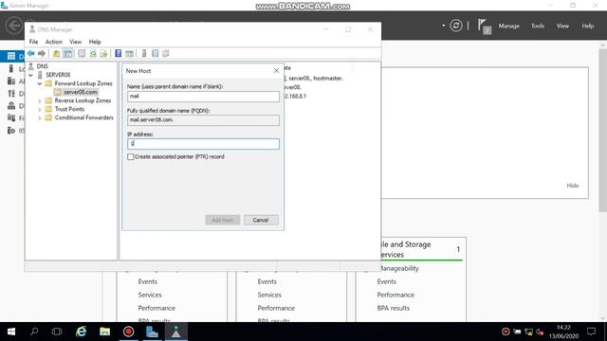Select the DNS root tree item
The height and width of the screenshot is (341, 607).
(x=42, y=66)
